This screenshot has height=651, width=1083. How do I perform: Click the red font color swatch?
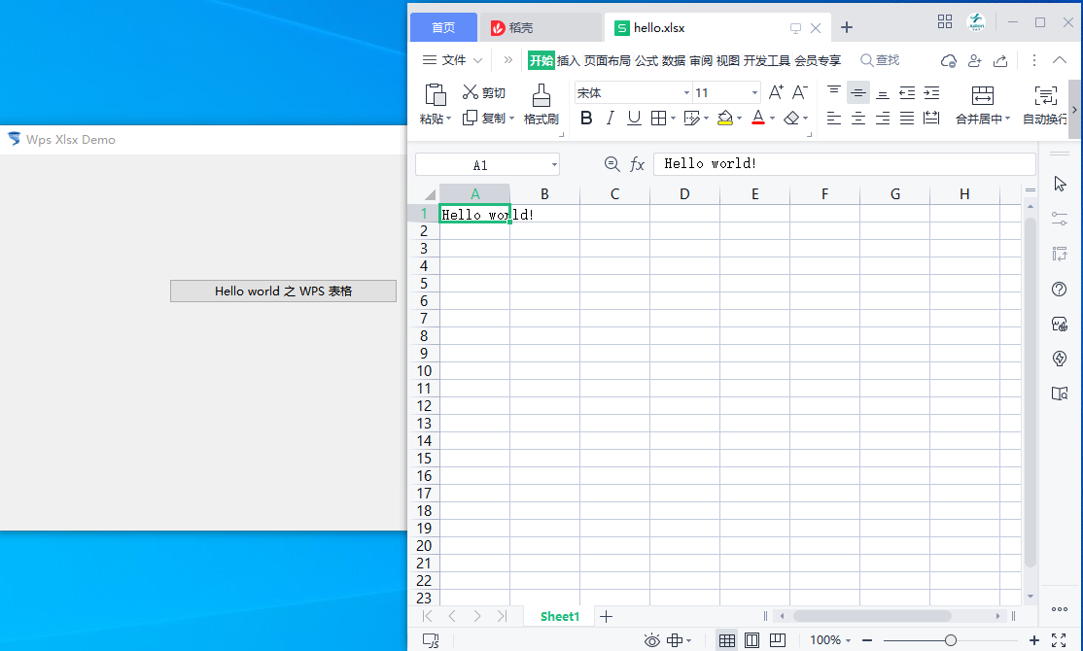pyautogui.click(x=757, y=119)
